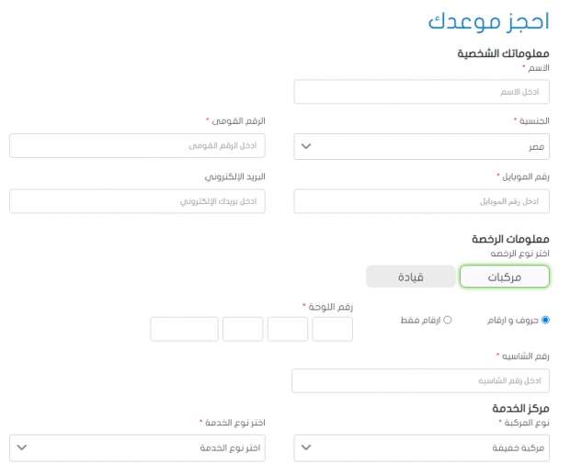Click the rightmost plate letter box
The width and height of the screenshot is (570, 465).
[332, 329]
